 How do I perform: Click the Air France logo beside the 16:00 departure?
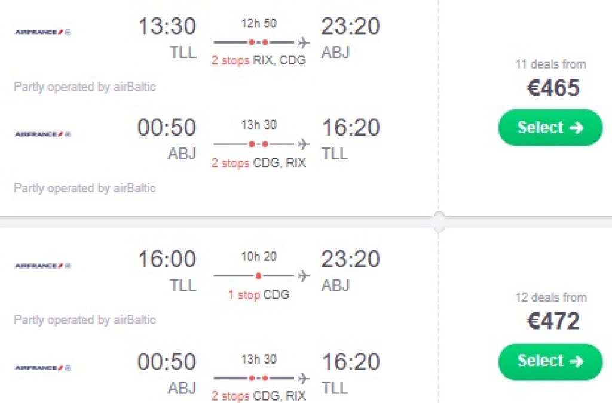tap(42, 266)
